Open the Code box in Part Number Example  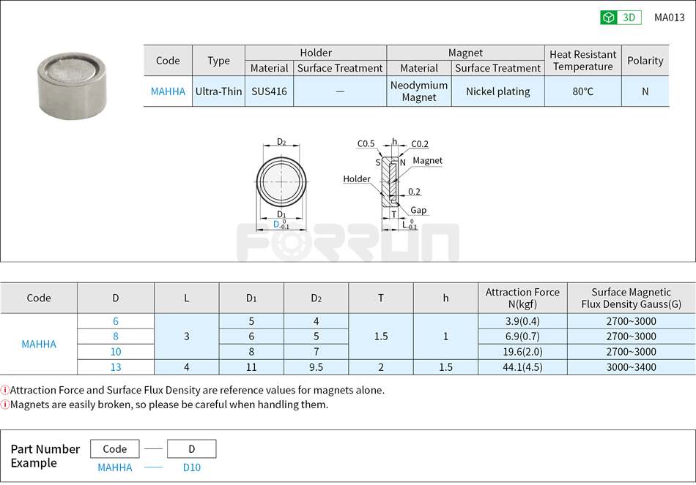pyautogui.click(x=115, y=448)
